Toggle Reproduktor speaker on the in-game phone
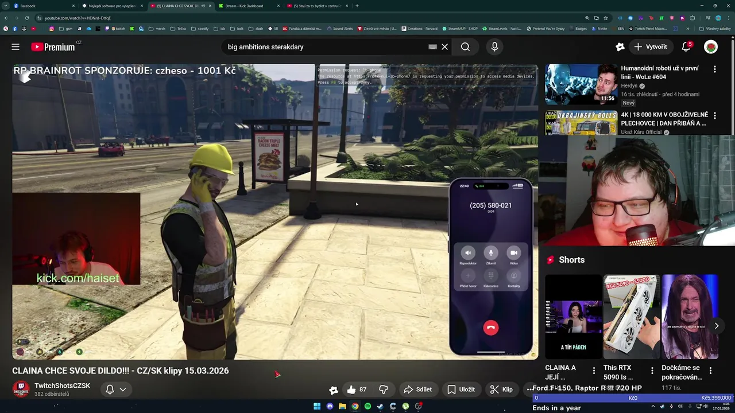Image resolution: width=735 pixels, height=413 pixels. (468, 253)
